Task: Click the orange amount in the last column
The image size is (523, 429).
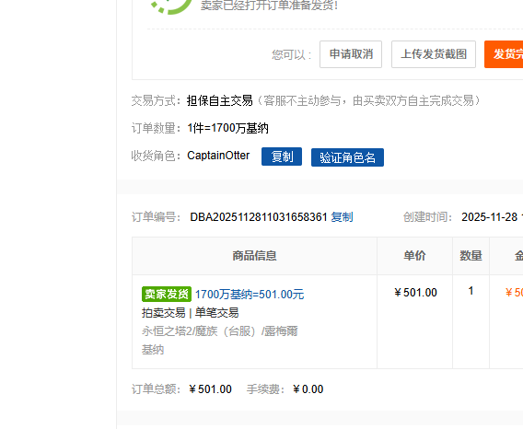Action: pyautogui.click(x=514, y=293)
